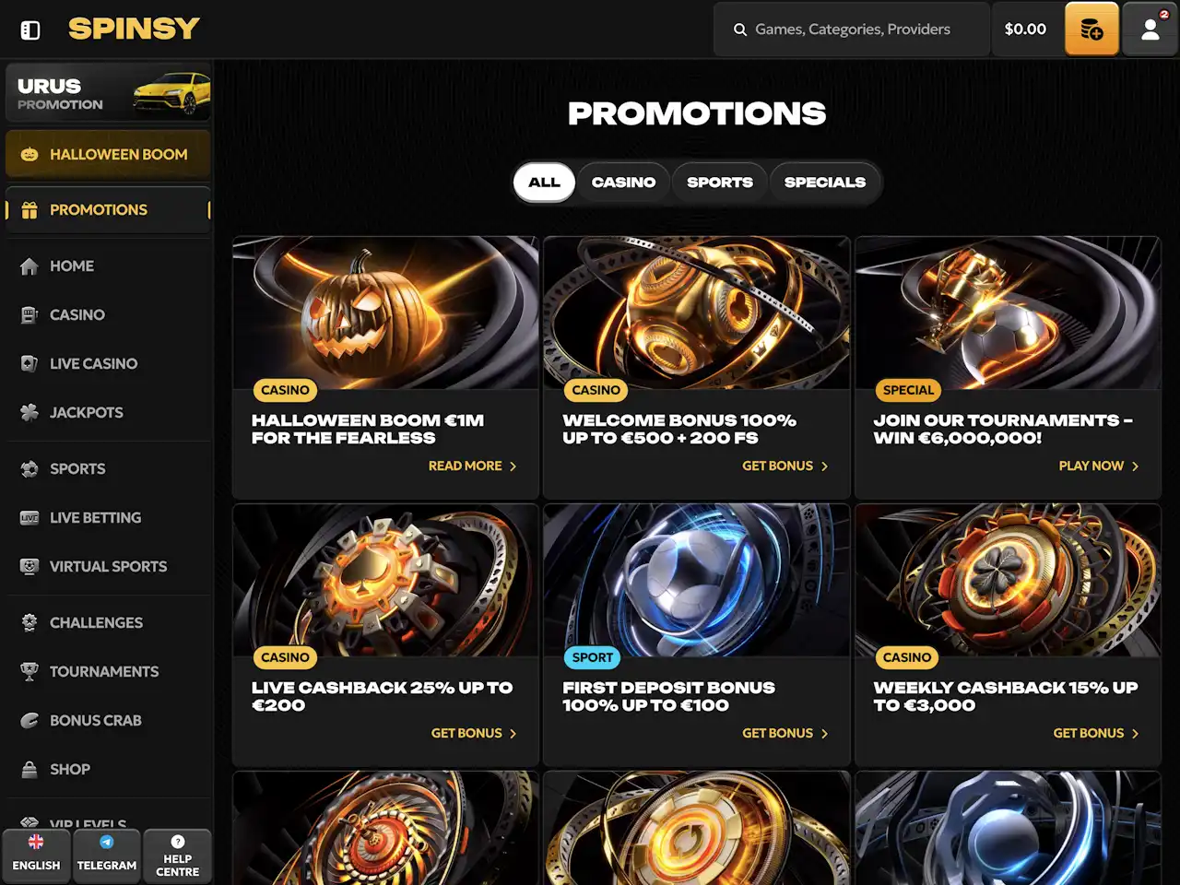
Task: Open the Urus Promotion banner
Action: coord(109,92)
